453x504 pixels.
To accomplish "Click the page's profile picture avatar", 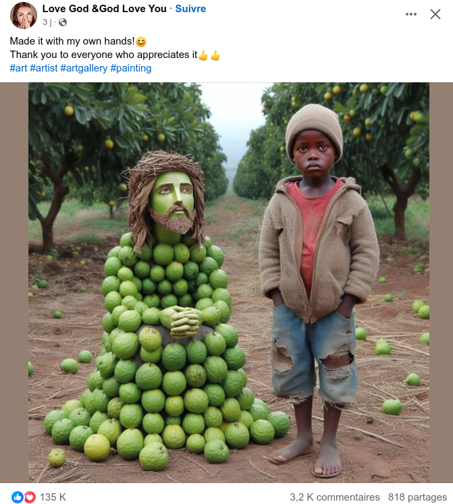I will click(x=23, y=15).
